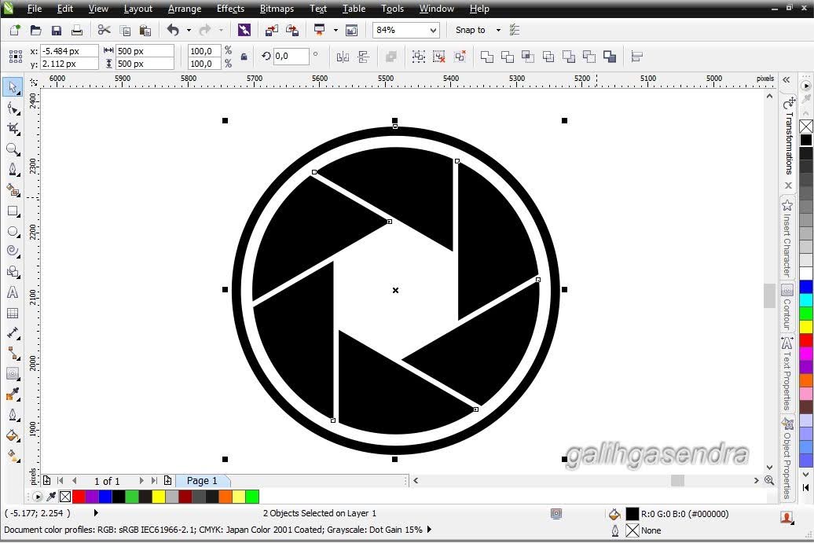Viewport: 814px width, 543px height.
Task: Click the Export icon on the toolbar
Action: tap(294, 30)
